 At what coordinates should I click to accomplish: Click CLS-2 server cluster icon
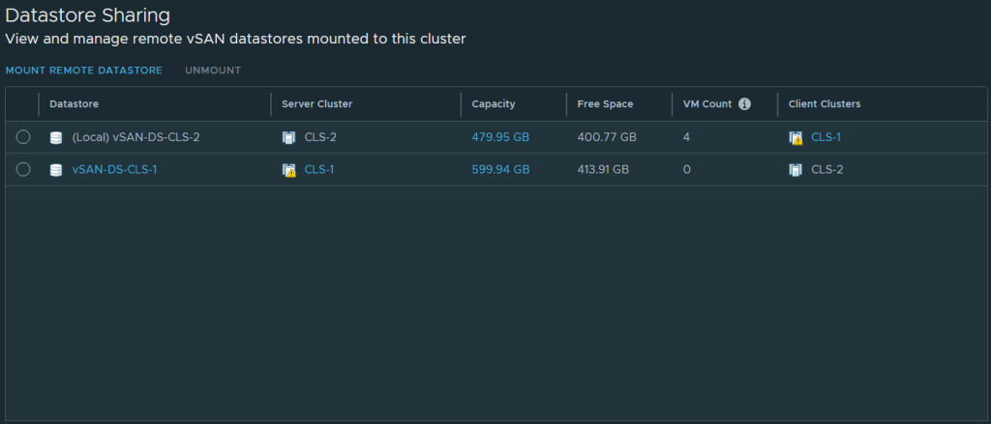pos(288,137)
